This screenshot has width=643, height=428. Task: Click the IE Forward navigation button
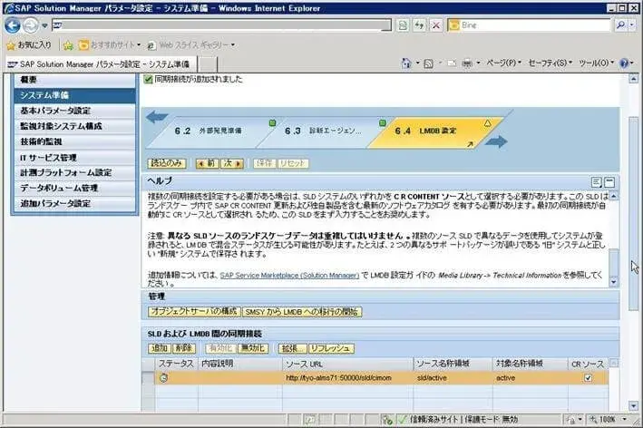[30, 25]
